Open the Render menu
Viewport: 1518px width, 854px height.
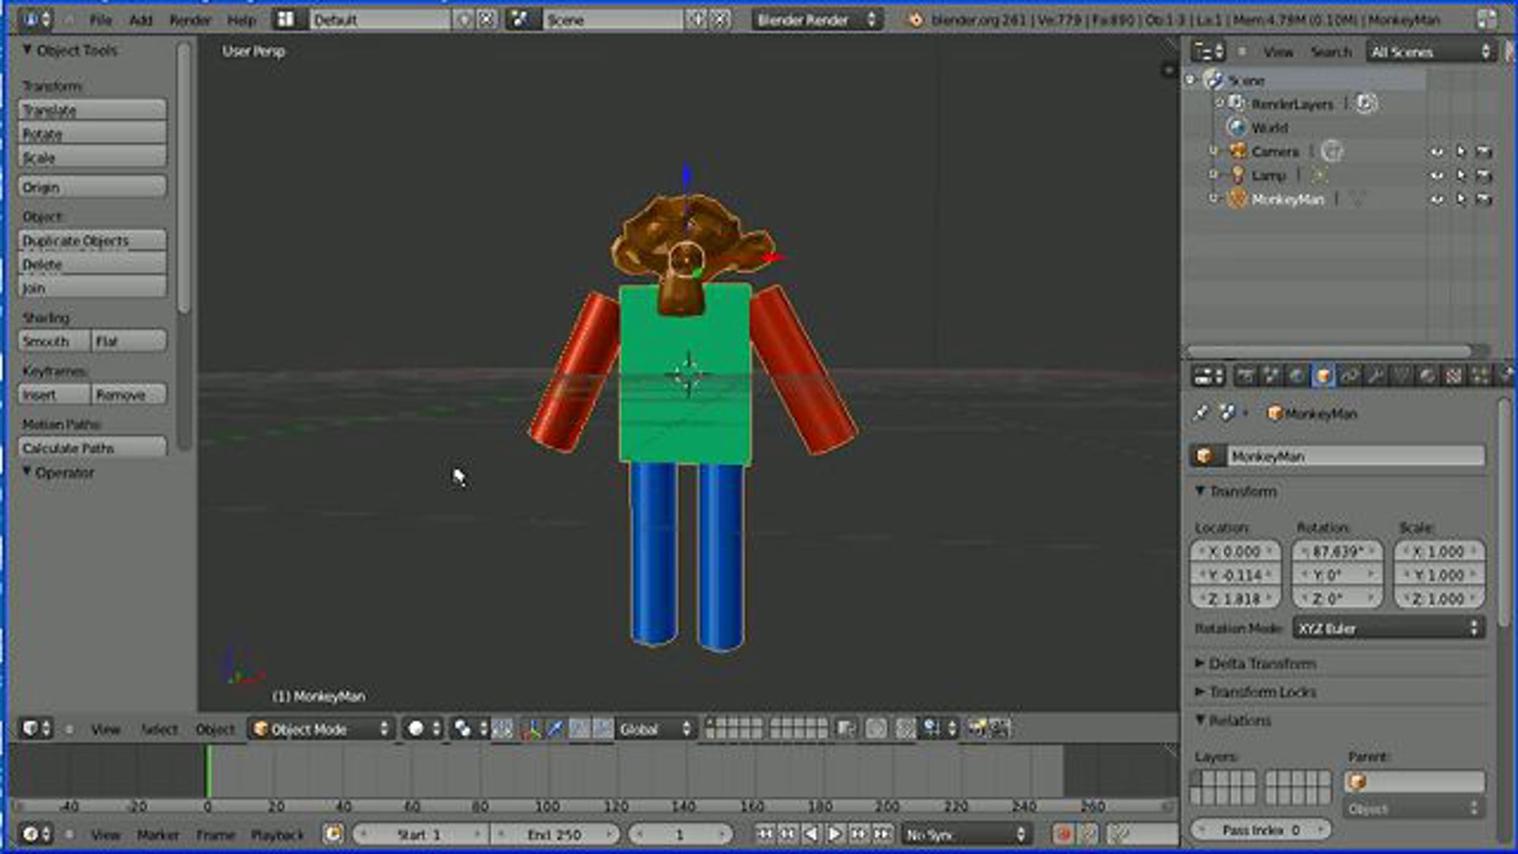click(x=190, y=20)
